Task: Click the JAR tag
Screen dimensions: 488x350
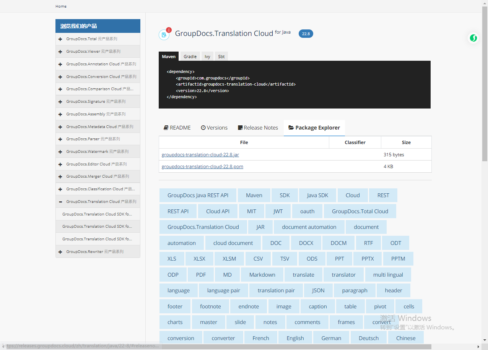Action: 260,227
